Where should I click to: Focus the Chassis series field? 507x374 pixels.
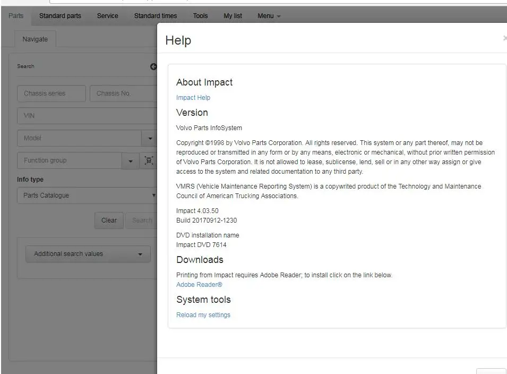coord(51,93)
